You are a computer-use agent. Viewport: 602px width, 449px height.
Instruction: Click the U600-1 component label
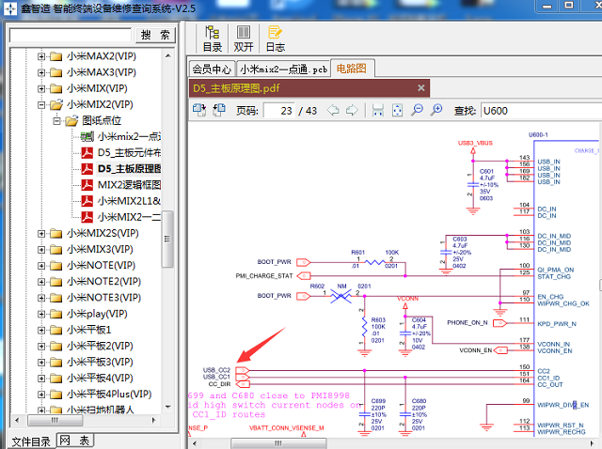tap(538, 135)
